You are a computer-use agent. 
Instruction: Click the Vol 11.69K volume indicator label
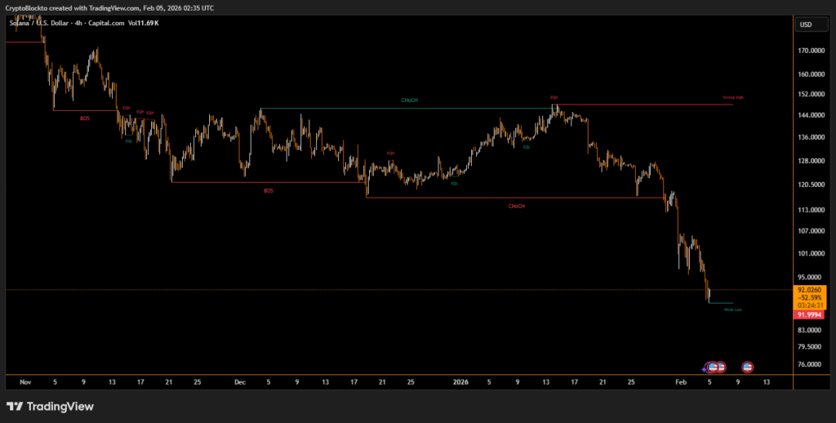tap(144, 23)
